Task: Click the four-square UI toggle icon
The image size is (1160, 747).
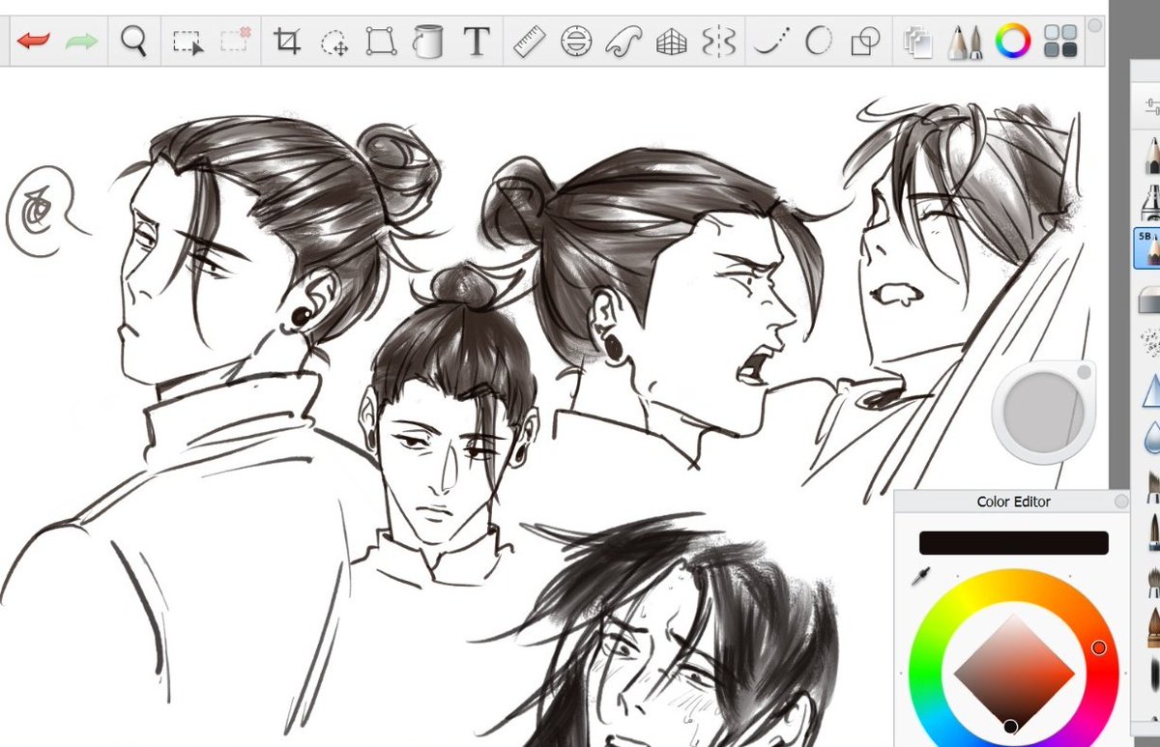Action: [x=1061, y=42]
